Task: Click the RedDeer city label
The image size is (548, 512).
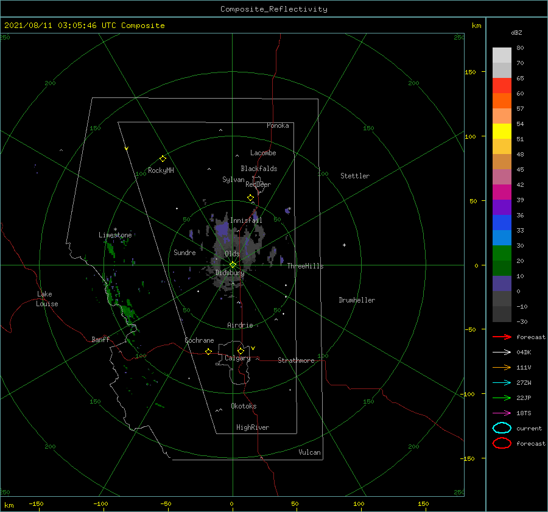Action: [258, 184]
